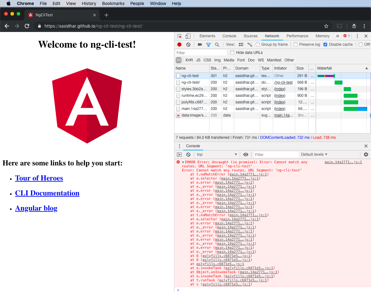
Task: Show console sidebar icon
Action: [179, 155]
